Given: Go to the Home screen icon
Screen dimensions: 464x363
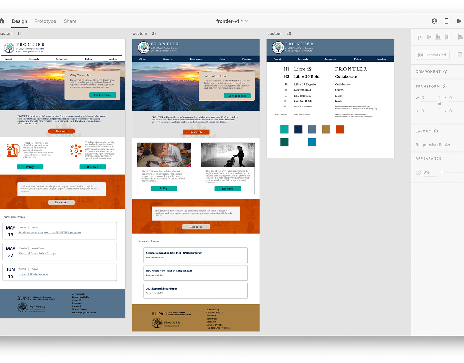Looking at the screenshot, I should (x=2, y=21).
